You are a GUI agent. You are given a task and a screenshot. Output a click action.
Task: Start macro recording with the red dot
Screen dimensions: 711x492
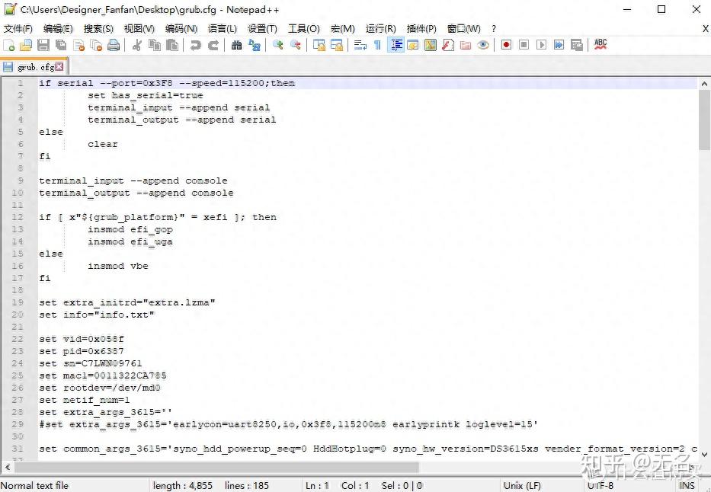click(507, 45)
